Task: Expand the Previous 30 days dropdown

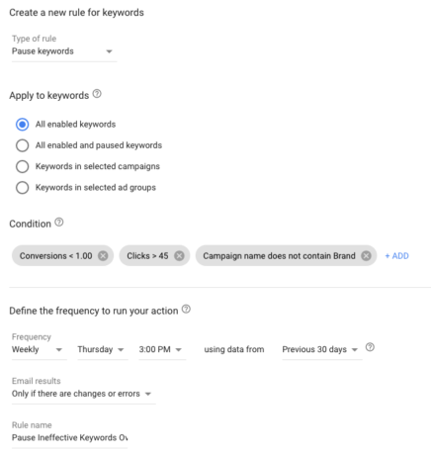Action: coord(322,349)
